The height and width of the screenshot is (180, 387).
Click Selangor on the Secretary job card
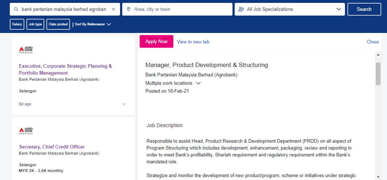(x=28, y=165)
